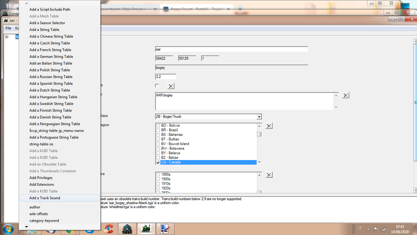Image resolution: width=417 pixels, height=235 pixels.
Task: Check the BR - Brazil region
Action: click(x=158, y=130)
